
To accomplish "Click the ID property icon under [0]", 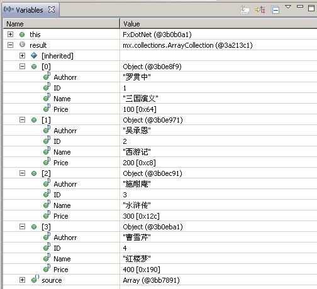I will coord(47,87).
